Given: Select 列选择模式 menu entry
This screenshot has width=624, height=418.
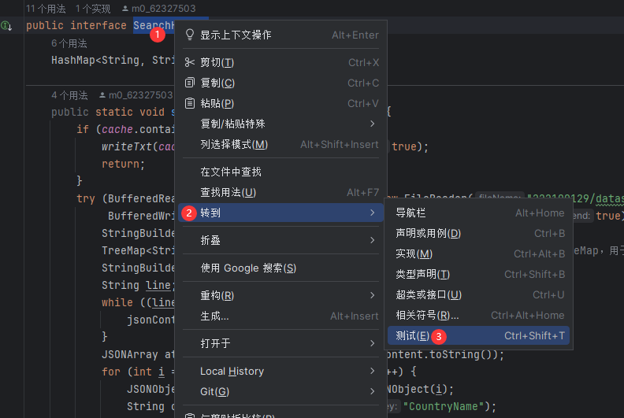Looking at the screenshot, I should point(234,144).
